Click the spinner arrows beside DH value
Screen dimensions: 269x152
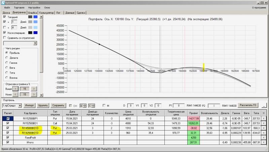point(84,106)
